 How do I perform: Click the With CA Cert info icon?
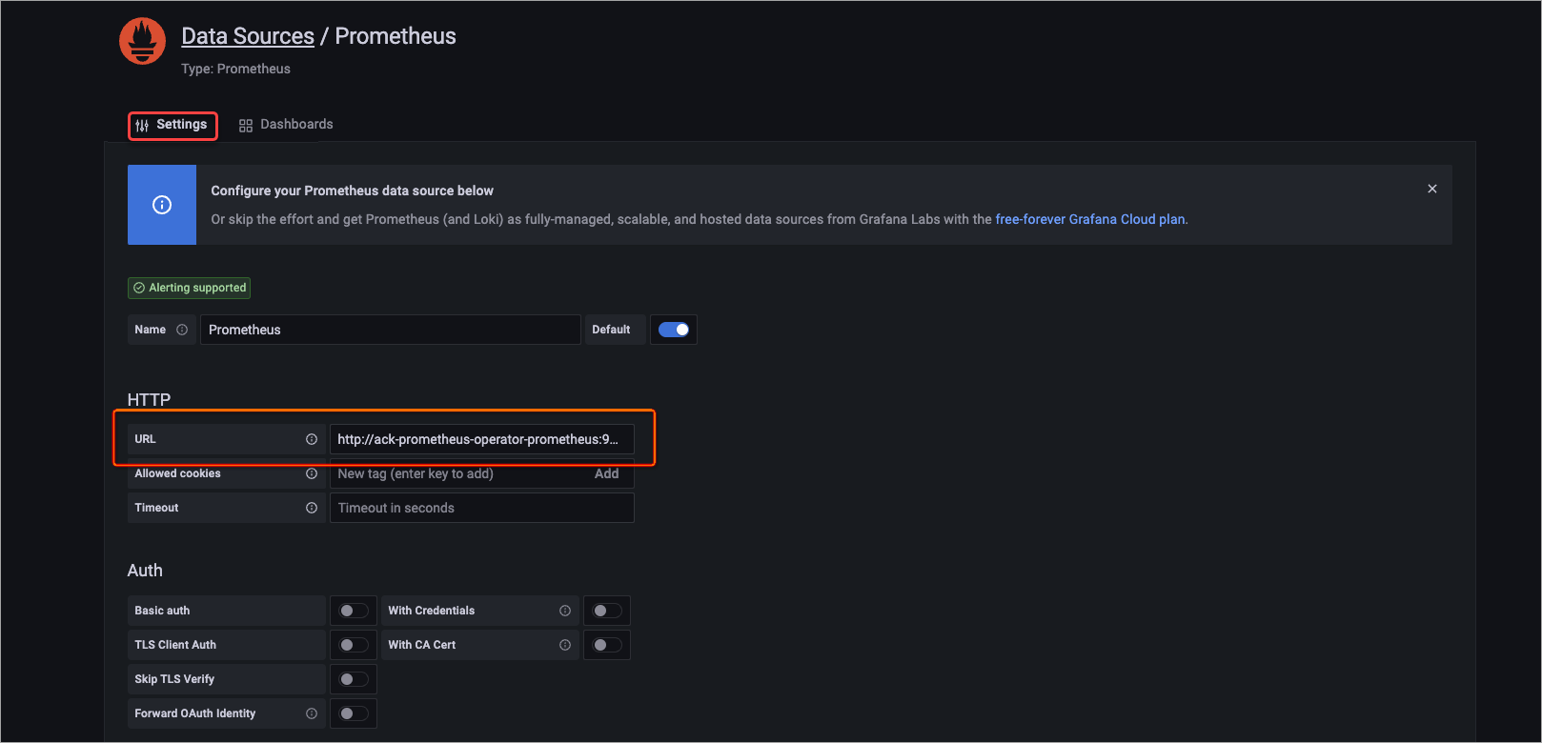coord(565,645)
